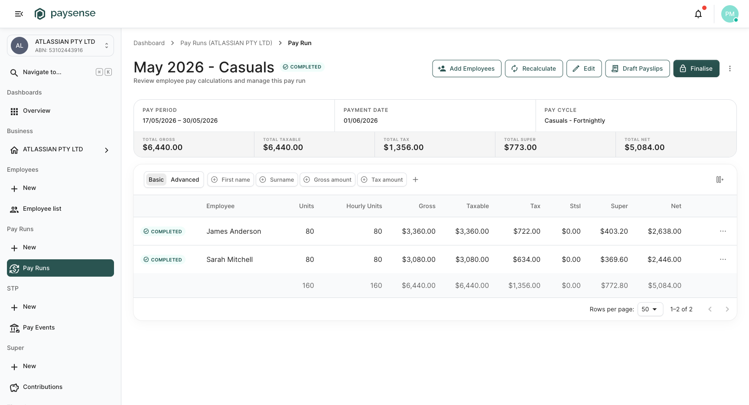
Task: Click plus icon to add more filters
Action: tap(415, 180)
